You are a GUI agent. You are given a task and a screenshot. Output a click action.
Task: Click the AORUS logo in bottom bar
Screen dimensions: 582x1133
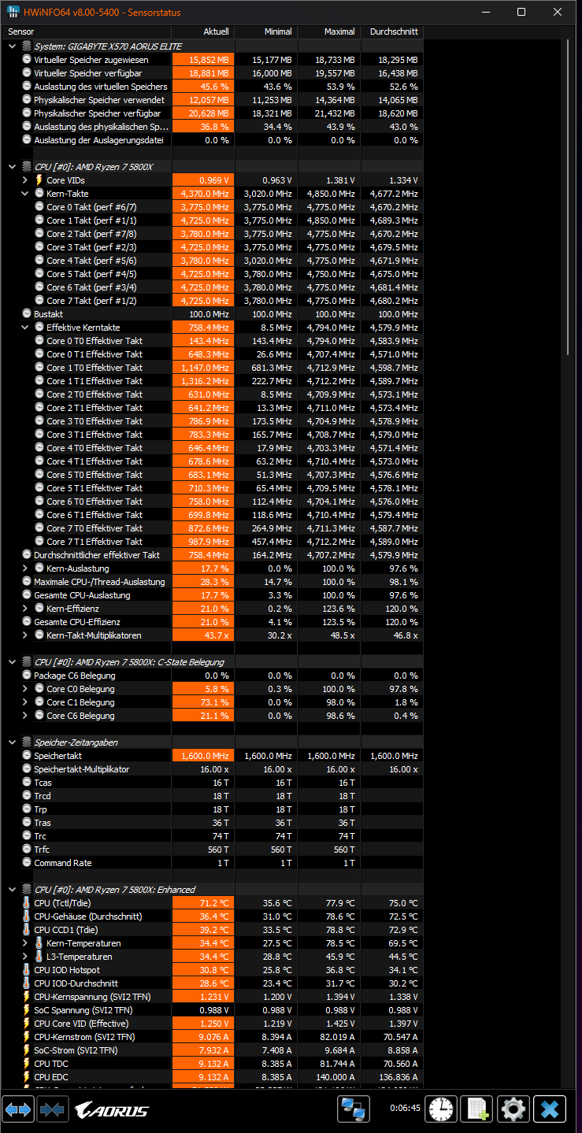[x=112, y=1110]
